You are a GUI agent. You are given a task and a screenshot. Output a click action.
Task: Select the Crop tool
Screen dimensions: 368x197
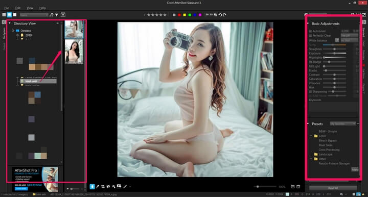[x=103, y=186]
